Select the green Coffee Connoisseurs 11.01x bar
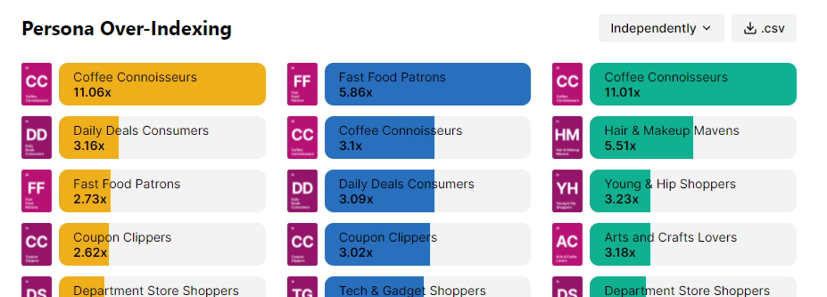Image resolution: width=827 pixels, height=297 pixels. point(693,84)
